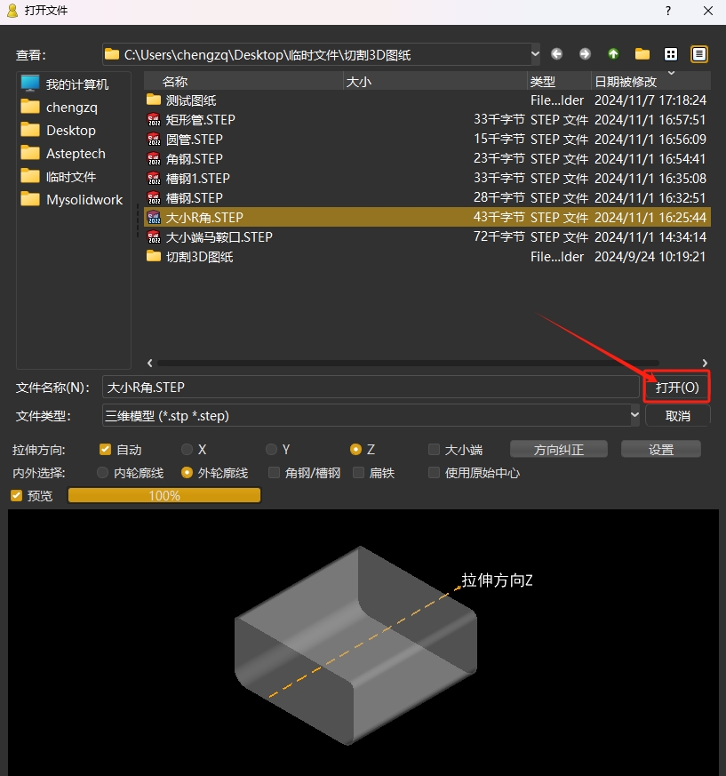
Task: Click the 测试图纸 folder icon
Action: (154, 100)
